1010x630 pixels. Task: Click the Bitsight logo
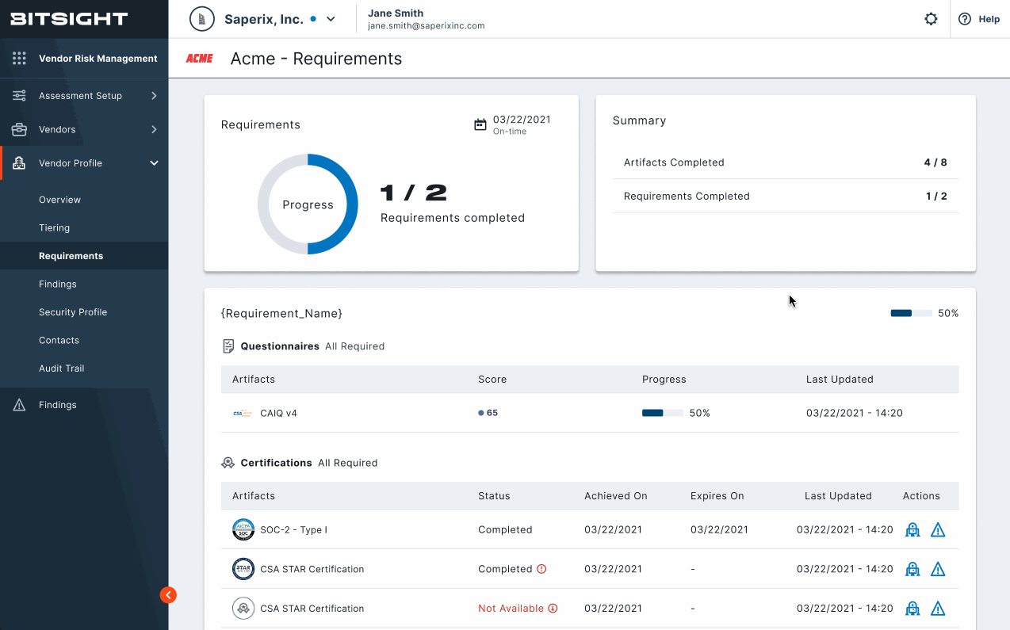point(69,19)
